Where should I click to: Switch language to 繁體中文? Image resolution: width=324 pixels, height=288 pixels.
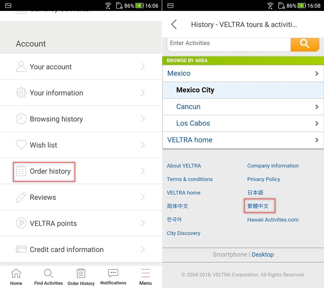click(258, 206)
